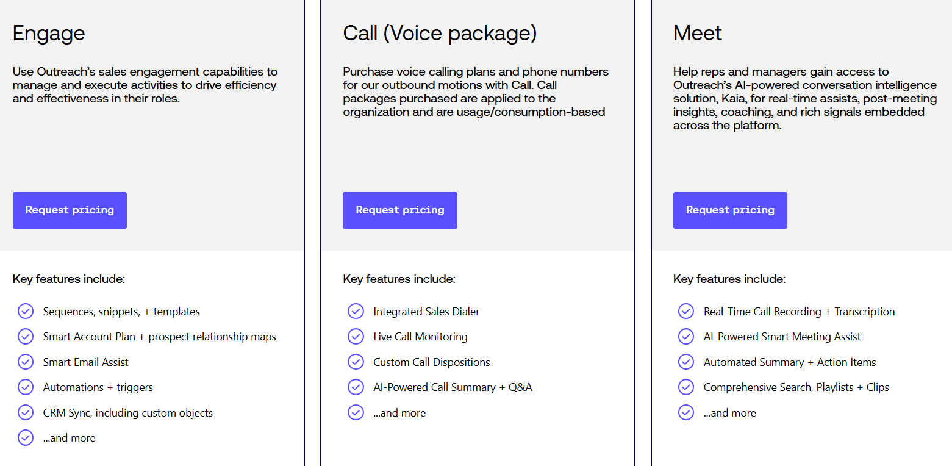952x466 pixels.
Task: Click the checkmark beside Integrated Sales Dialer
Action: point(356,311)
